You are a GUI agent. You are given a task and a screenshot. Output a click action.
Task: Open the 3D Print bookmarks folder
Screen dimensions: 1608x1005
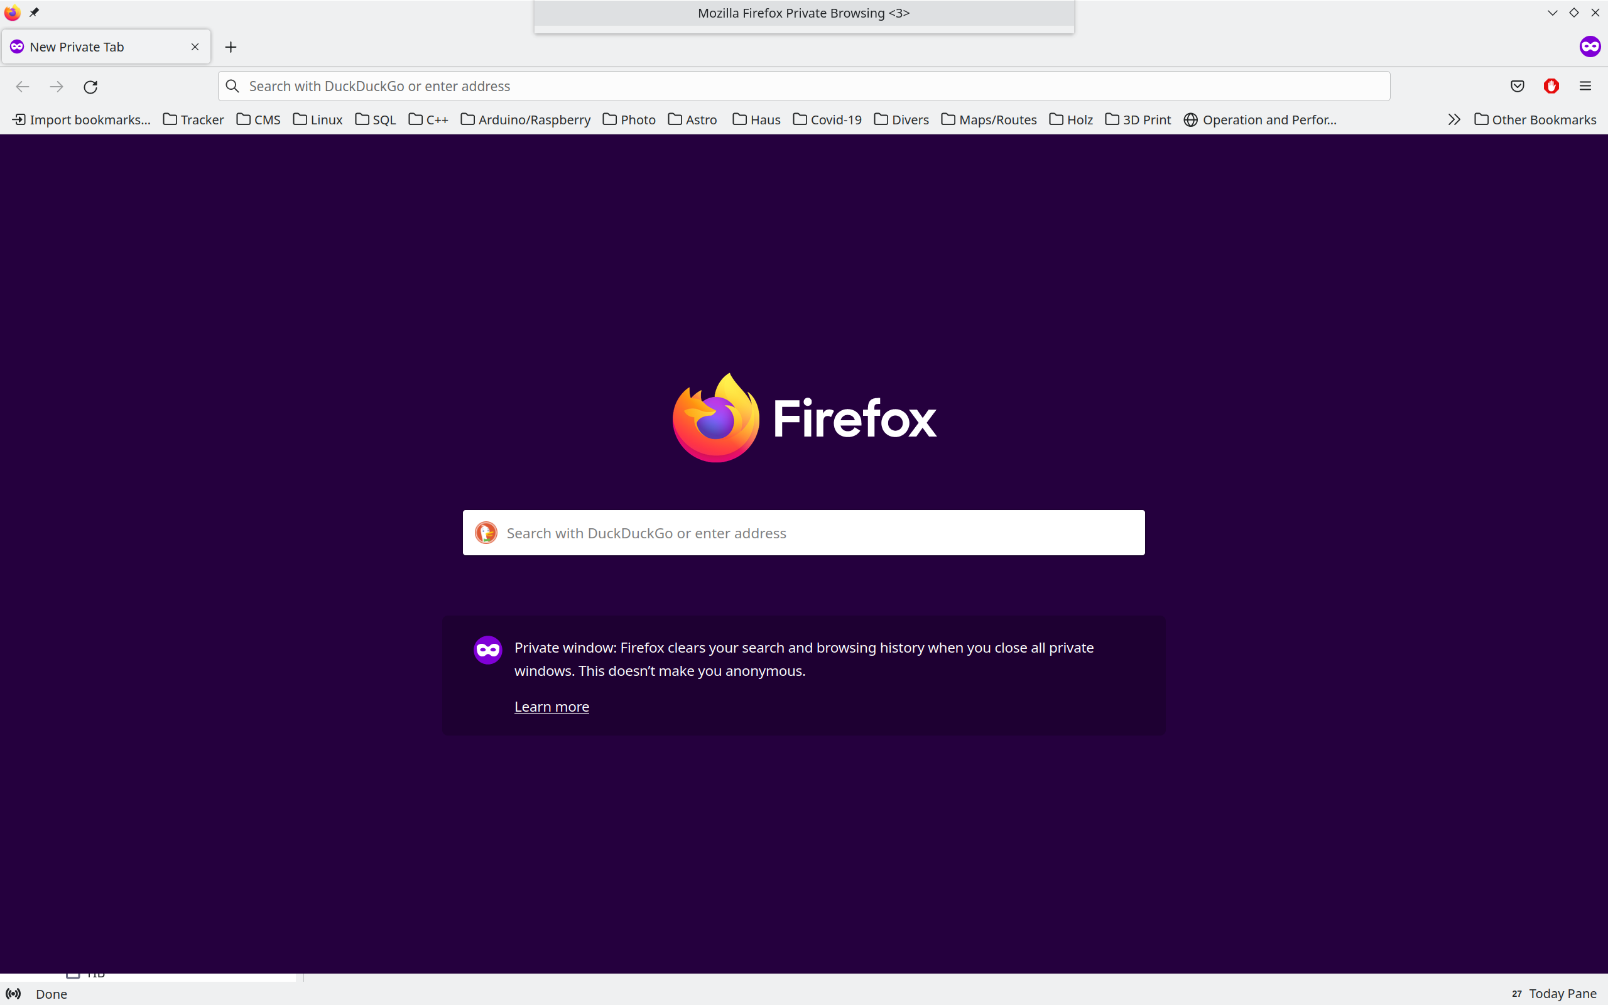pos(1138,119)
